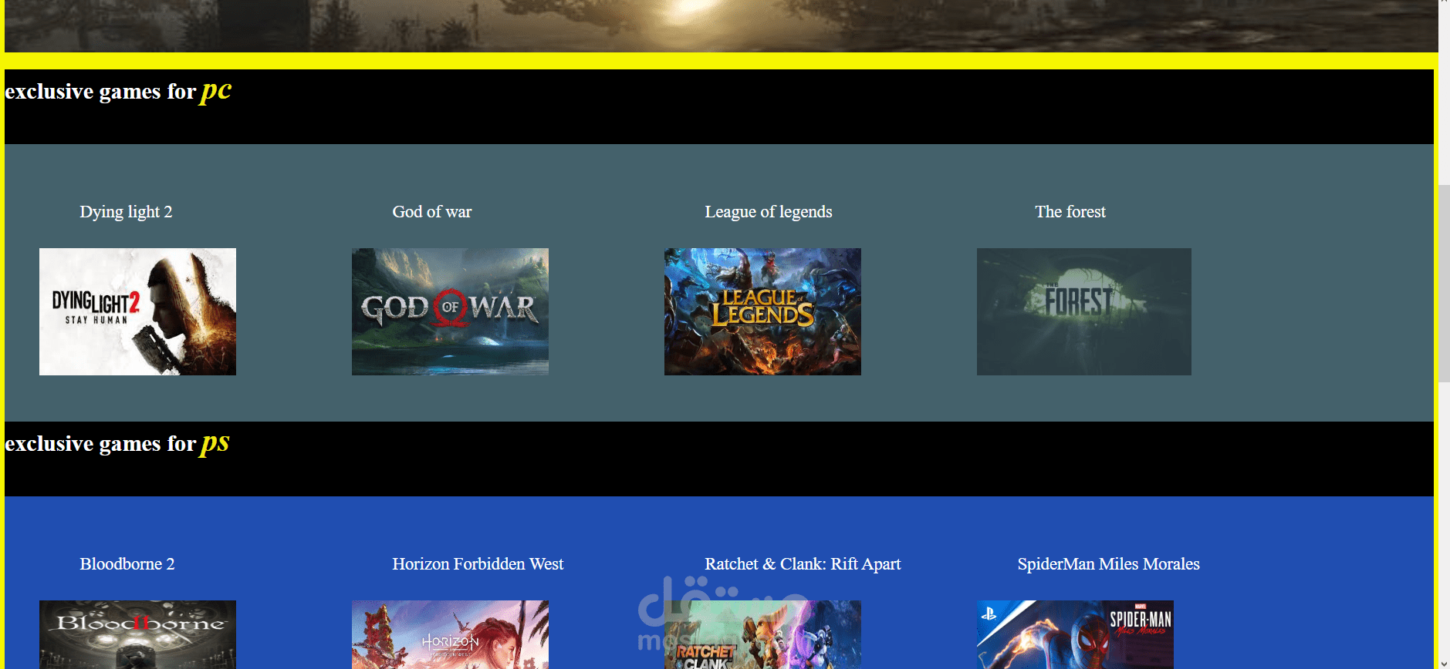Click the "Ratchet & Clank: Rift Apart" title
Viewport: 1450px width, 669px height.
point(803,564)
